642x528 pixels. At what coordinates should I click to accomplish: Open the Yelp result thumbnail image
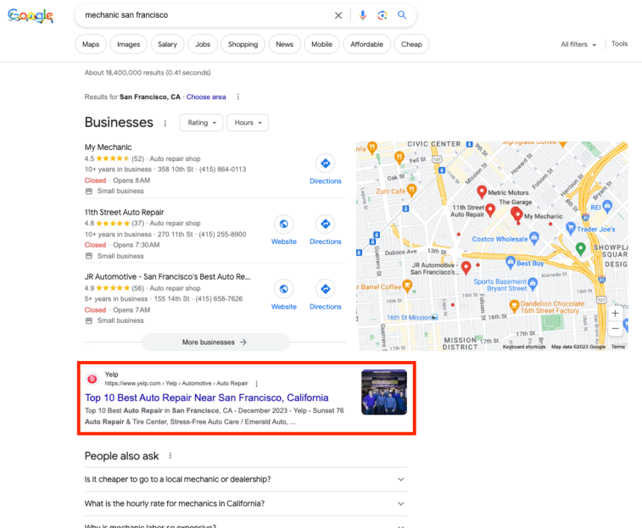point(384,392)
